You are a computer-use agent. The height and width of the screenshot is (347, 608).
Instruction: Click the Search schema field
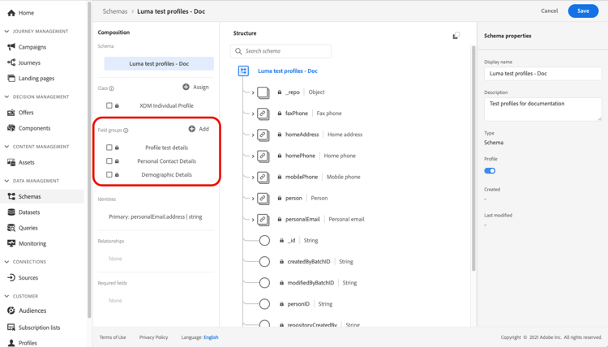280,51
